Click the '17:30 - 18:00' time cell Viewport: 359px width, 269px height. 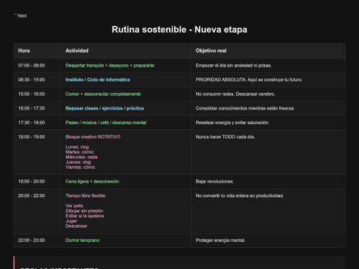pyautogui.click(x=31, y=123)
